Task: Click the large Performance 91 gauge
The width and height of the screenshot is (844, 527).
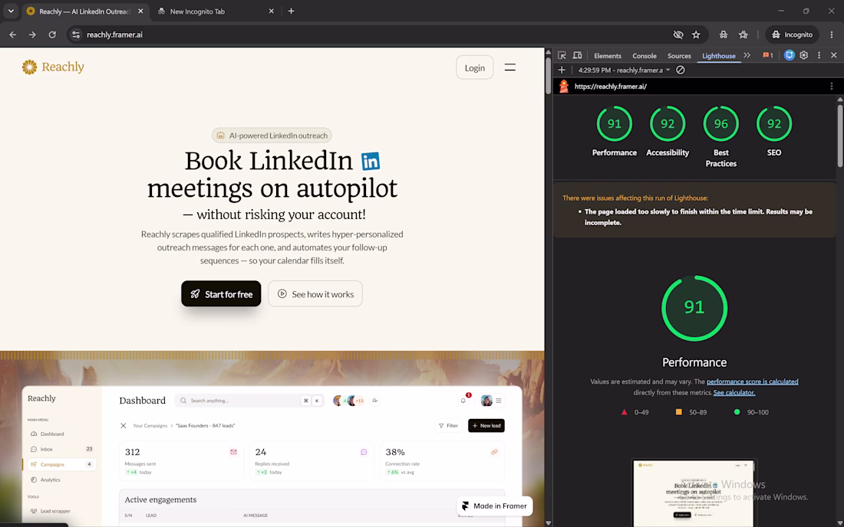Action: [694, 308]
